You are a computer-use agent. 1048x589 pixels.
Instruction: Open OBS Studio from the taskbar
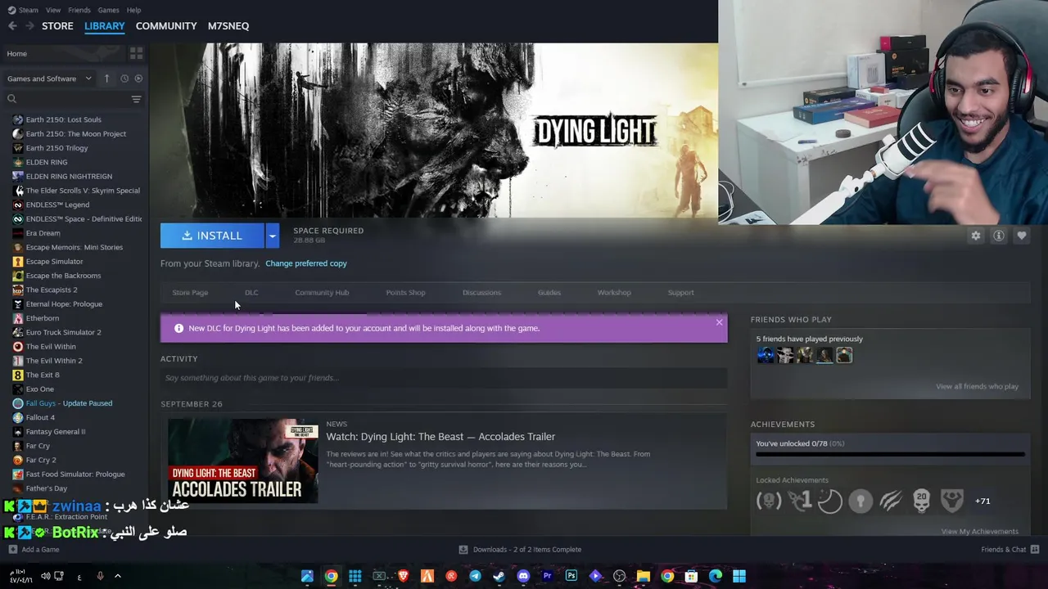point(620,576)
